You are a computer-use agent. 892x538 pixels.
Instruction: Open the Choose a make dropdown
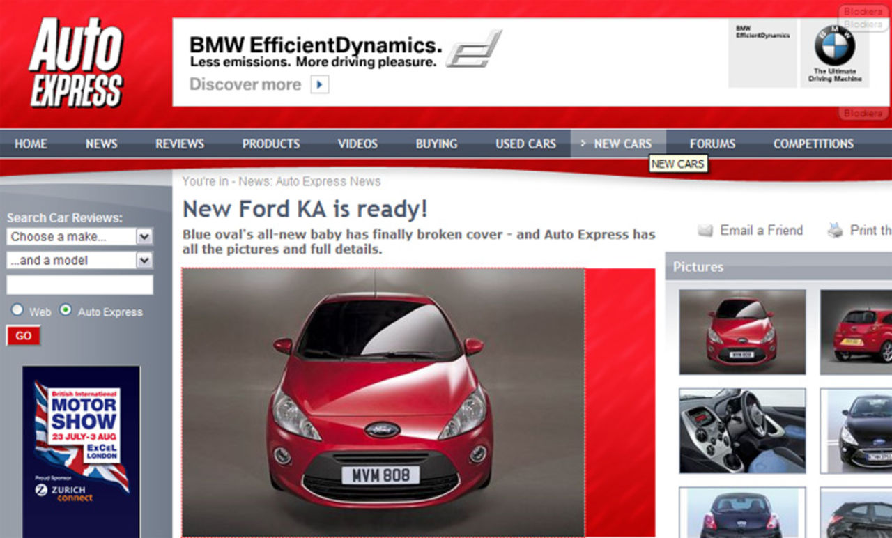coord(79,237)
